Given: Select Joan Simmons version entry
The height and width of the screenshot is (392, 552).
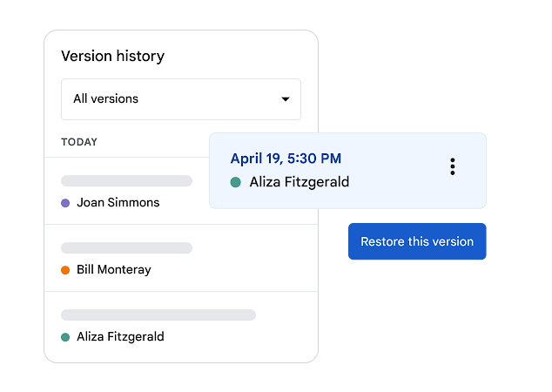Looking at the screenshot, I should coord(181,191).
